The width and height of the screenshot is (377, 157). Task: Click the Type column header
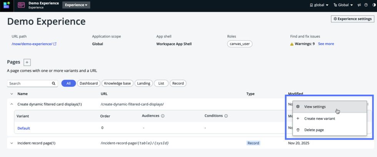(250, 94)
